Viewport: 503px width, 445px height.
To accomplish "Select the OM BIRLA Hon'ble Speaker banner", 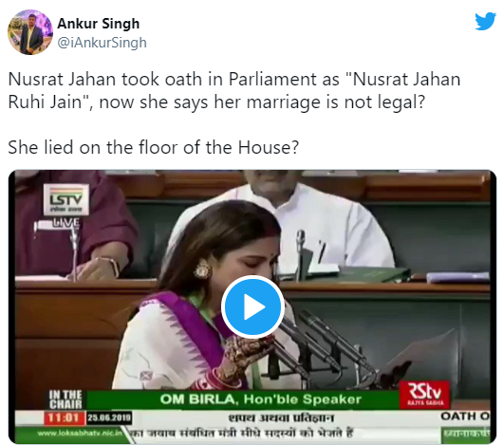I will (x=260, y=399).
